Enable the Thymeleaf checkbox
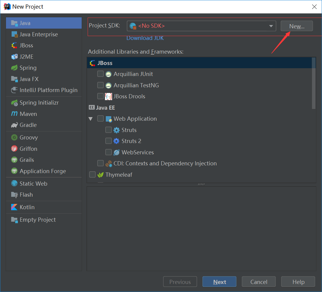 click(x=92, y=174)
